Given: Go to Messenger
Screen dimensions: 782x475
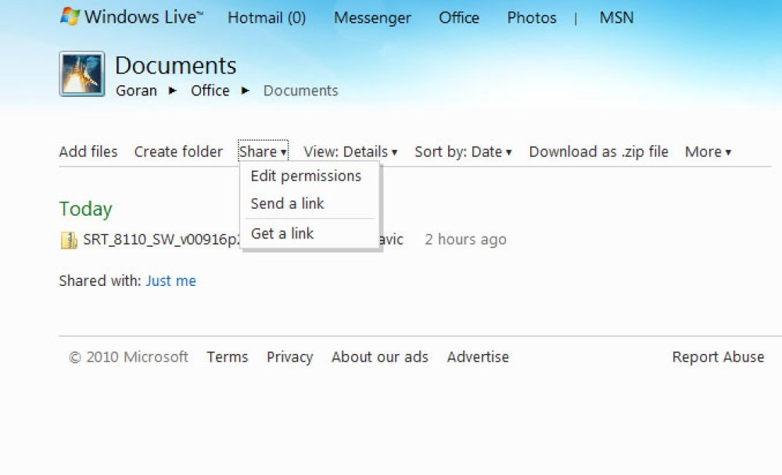Looking at the screenshot, I should pos(372,18).
